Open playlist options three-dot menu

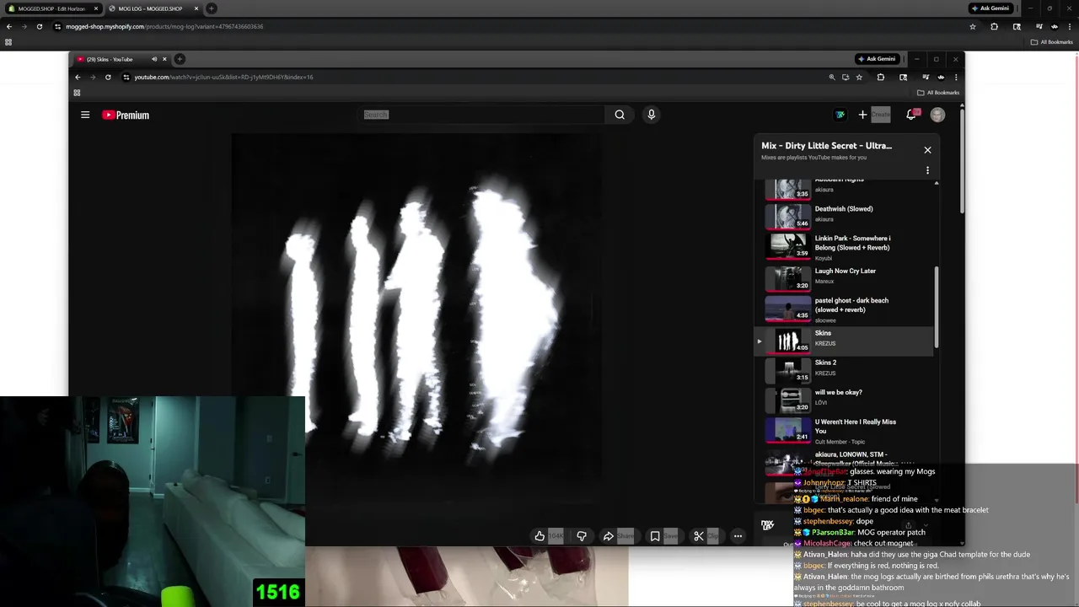coord(927,170)
